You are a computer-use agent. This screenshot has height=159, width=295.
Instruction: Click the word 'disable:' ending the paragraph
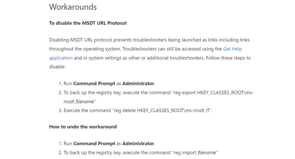tap(57, 67)
